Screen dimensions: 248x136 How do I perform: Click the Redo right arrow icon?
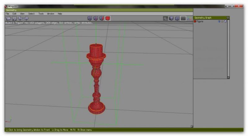[x=26, y=19]
